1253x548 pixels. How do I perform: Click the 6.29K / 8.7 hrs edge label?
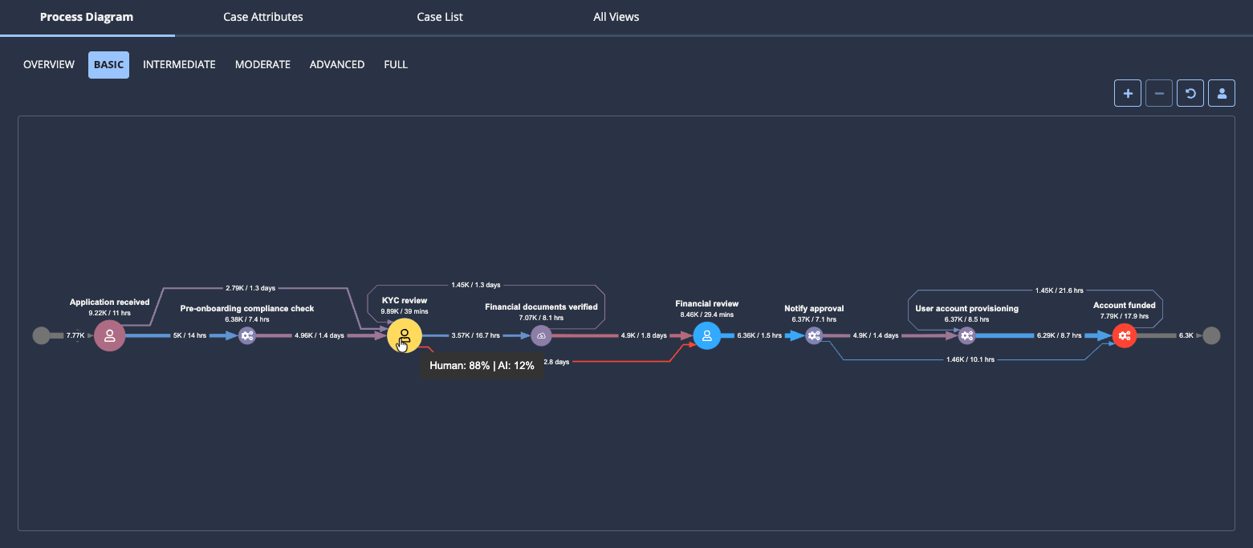point(1061,335)
